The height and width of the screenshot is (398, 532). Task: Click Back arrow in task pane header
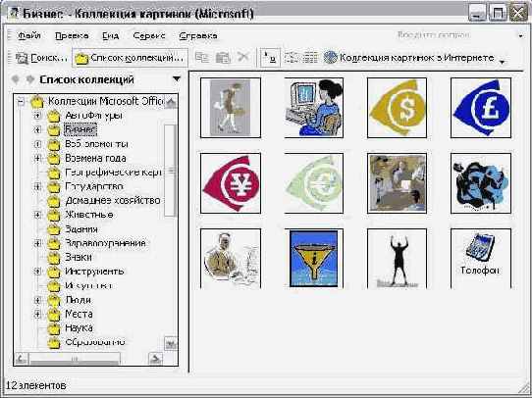click(16, 79)
